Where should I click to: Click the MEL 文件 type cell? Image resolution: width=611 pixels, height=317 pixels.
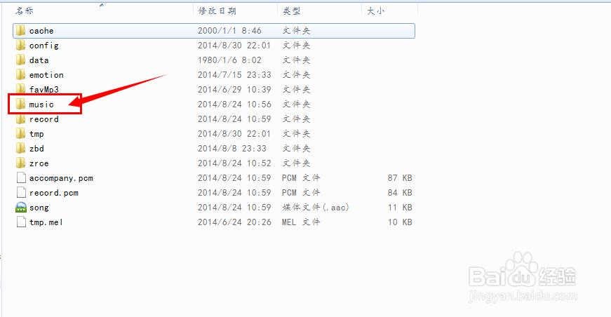[301, 222]
